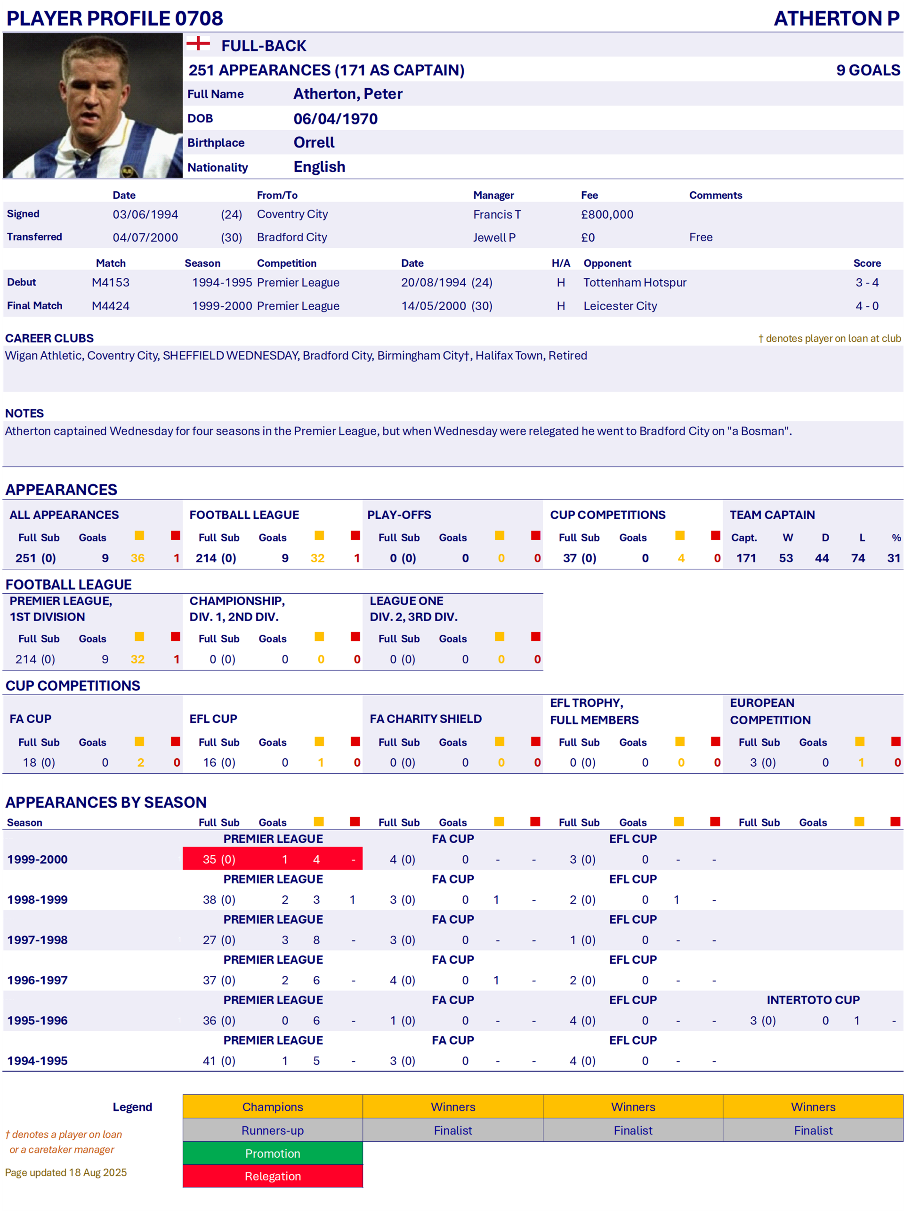The width and height of the screenshot is (904, 1211).
Task: Click yellow card icon under All Appearances
Action: [139, 535]
